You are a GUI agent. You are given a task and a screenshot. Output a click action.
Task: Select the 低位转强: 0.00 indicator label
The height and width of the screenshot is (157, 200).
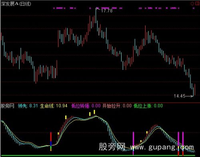point(86,106)
